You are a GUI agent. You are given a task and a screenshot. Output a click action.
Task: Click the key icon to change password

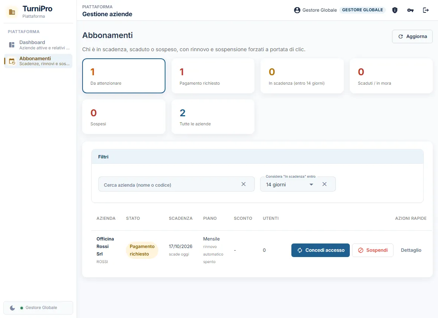[x=410, y=10]
